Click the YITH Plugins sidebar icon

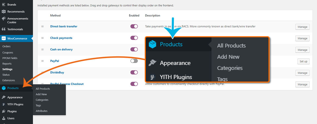click(4, 104)
